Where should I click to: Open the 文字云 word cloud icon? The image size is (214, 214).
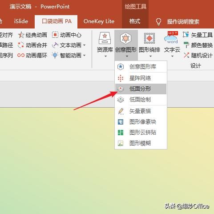click(171, 38)
